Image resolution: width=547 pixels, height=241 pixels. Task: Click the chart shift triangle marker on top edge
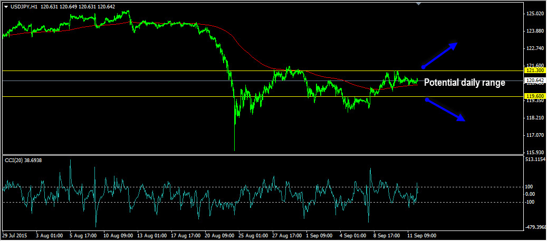[x=419, y=4]
